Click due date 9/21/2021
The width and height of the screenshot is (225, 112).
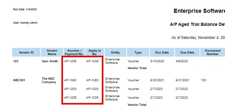click(x=182, y=80)
